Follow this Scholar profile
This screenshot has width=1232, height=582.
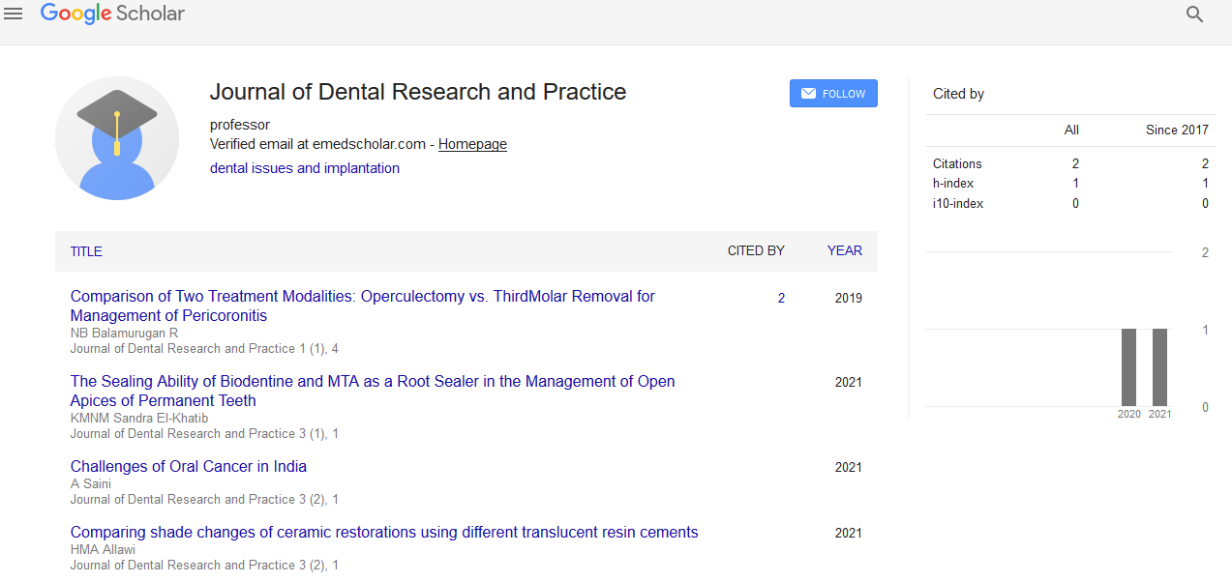pos(833,94)
